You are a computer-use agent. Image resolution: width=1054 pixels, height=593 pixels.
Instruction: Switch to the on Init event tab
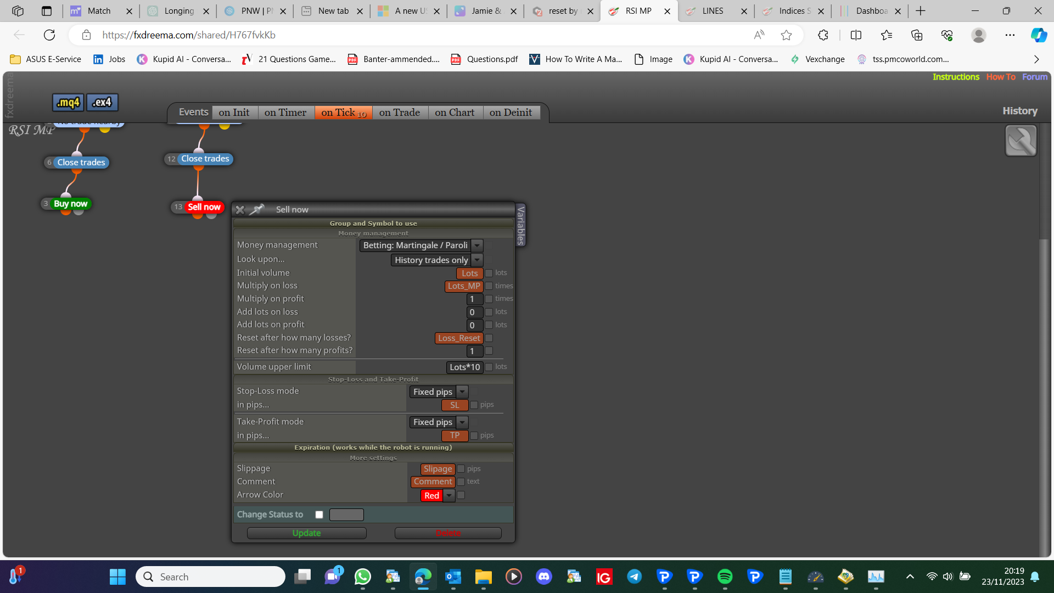(x=234, y=113)
